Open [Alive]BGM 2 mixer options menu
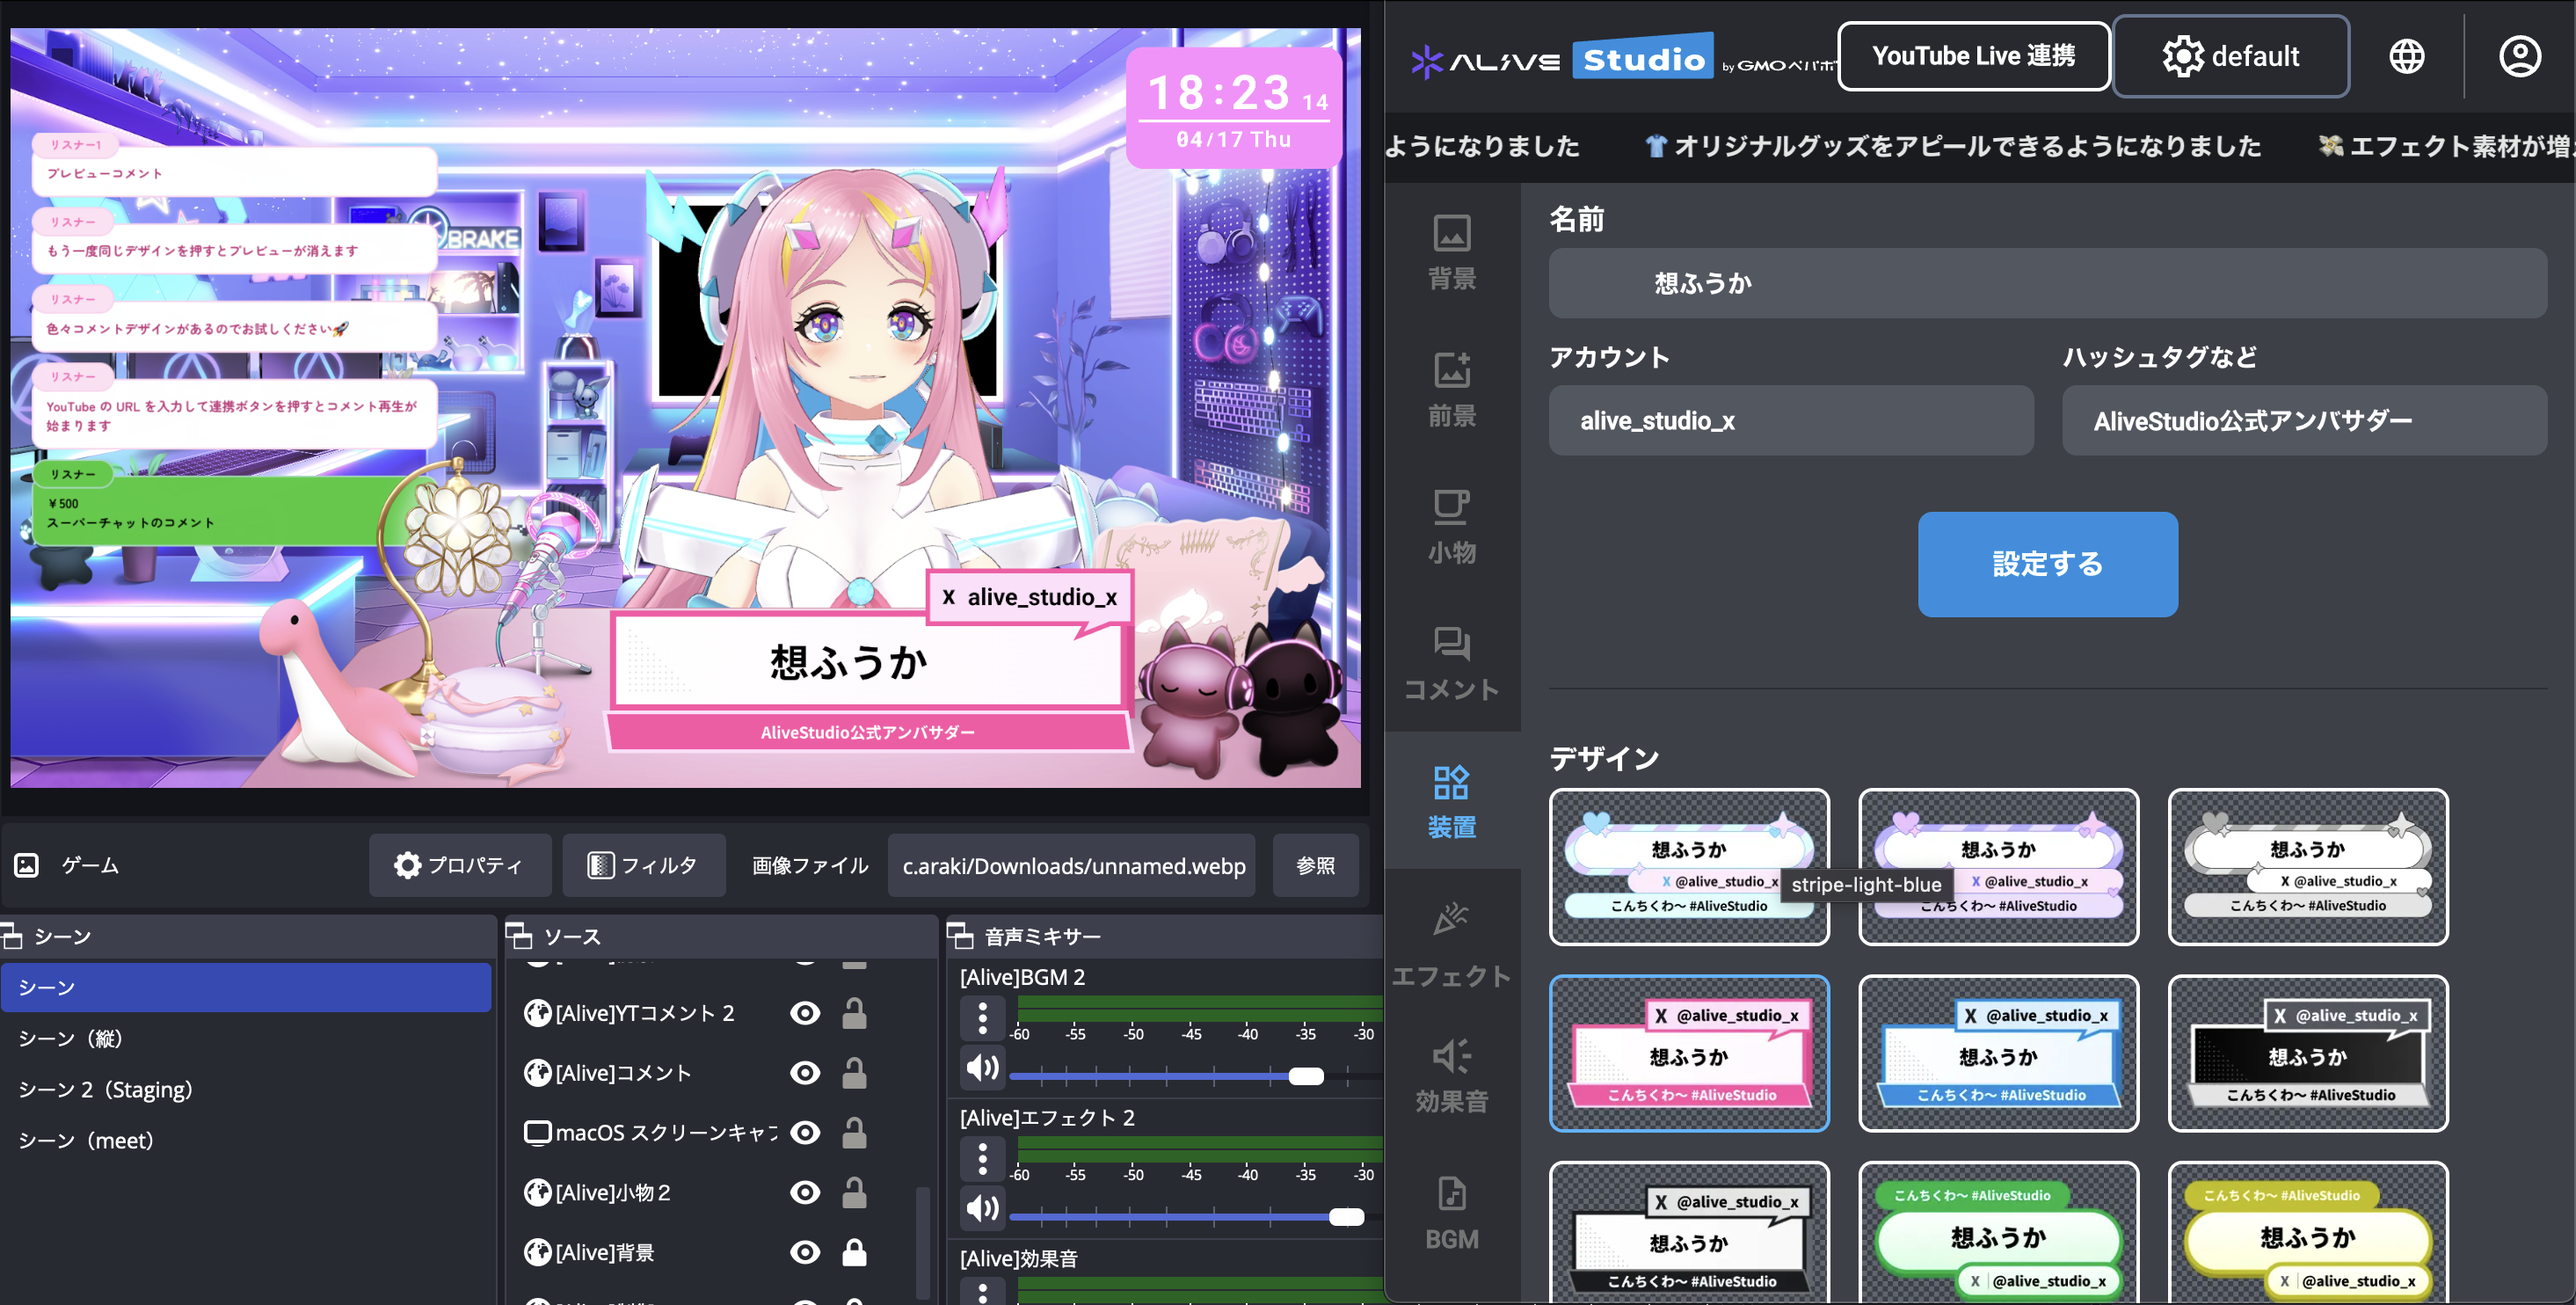Viewport: 2576px width, 1305px height. (x=982, y=1018)
